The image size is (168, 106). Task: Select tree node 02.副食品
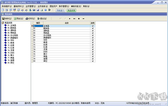click(12, 28)
